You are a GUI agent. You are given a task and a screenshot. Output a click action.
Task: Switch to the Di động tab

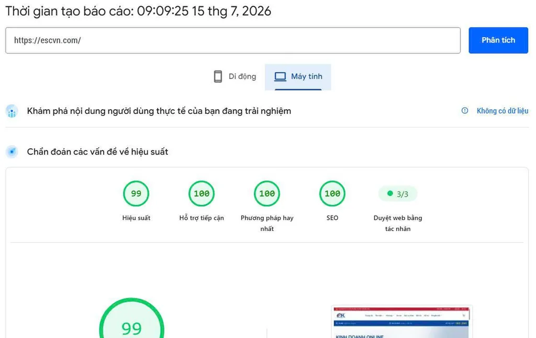pyautogui.click(x=235, y=76)
